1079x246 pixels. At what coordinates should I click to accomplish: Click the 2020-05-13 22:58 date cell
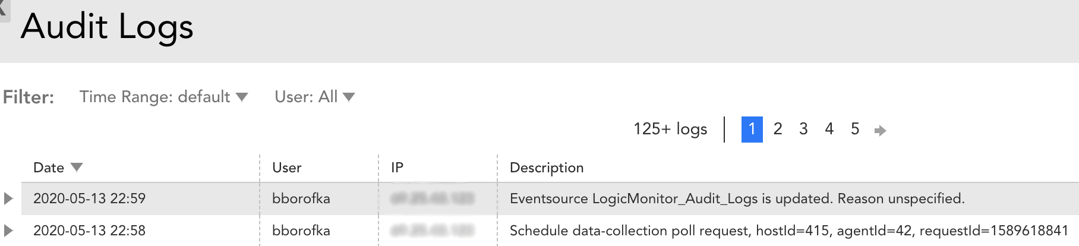89,231
